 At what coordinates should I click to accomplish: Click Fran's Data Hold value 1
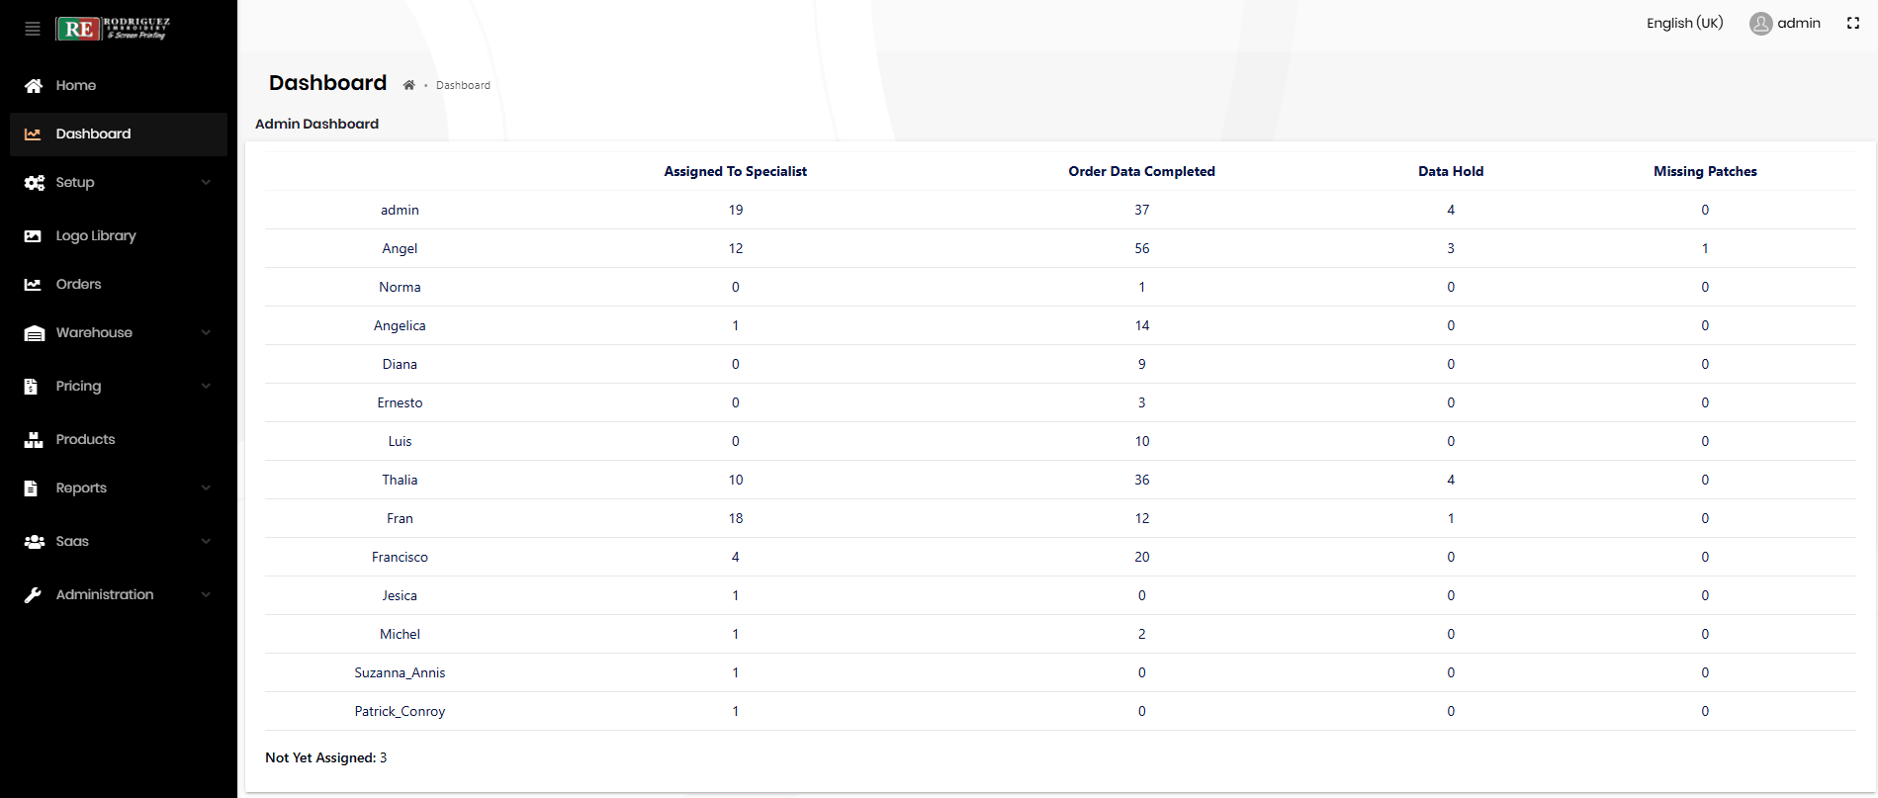[1451, 519]
